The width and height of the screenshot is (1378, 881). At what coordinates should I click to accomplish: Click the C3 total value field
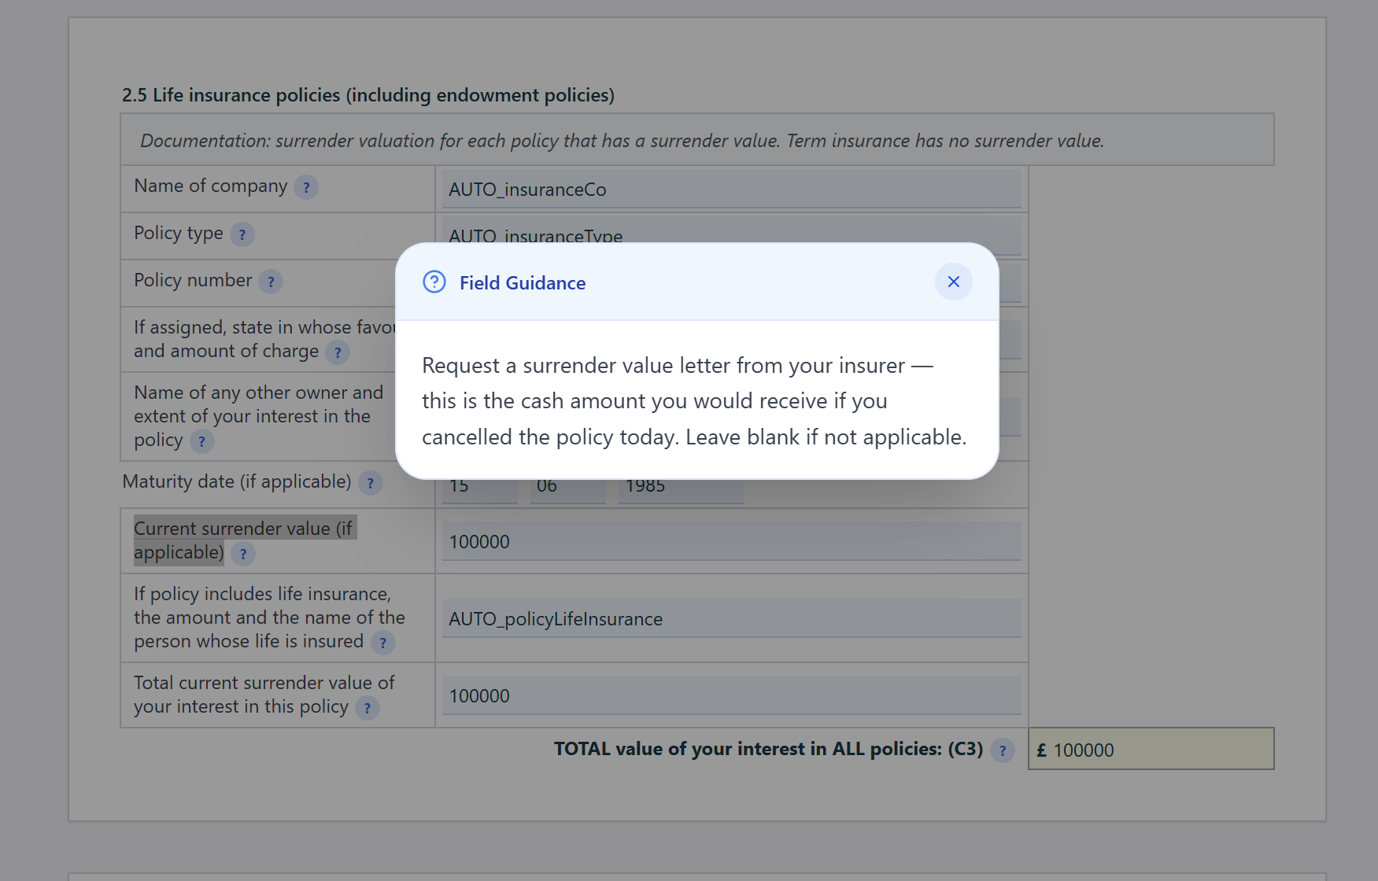1151,749
